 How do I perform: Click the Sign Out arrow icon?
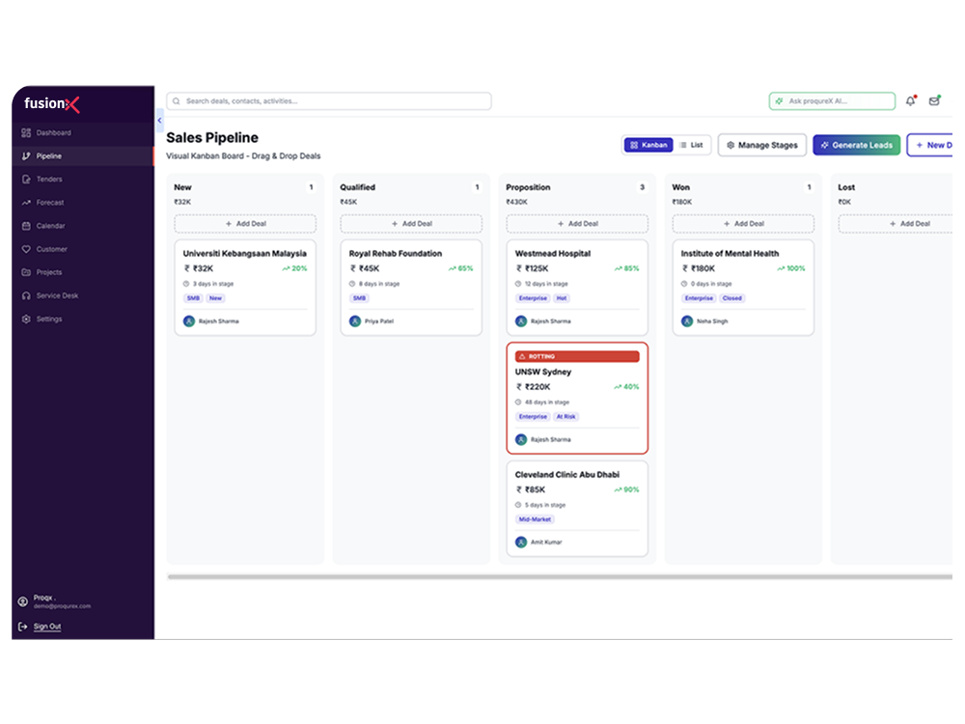click(x=23, y=627)
